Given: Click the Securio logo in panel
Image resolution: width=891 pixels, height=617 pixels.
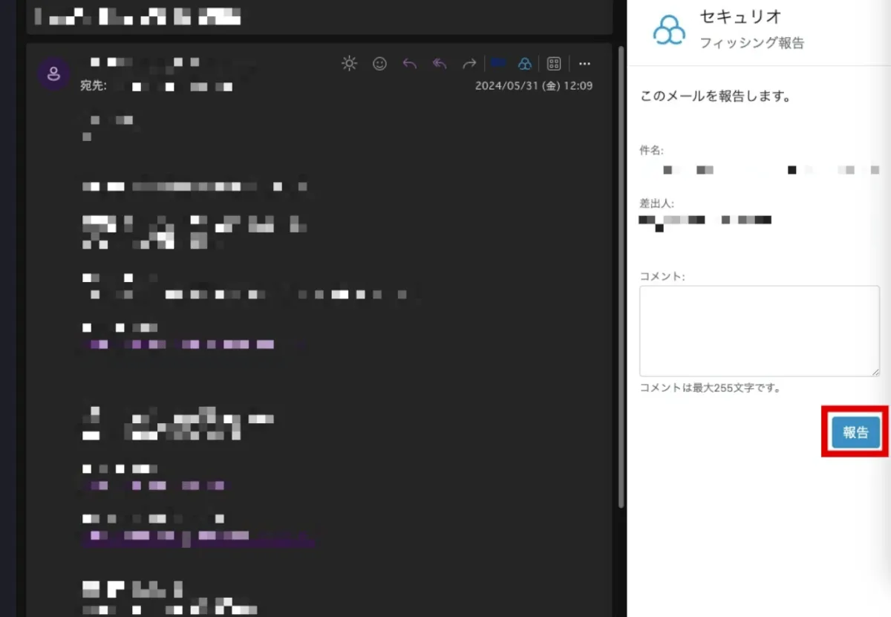Looking at the screenshot, I should (x=670, y=30).
